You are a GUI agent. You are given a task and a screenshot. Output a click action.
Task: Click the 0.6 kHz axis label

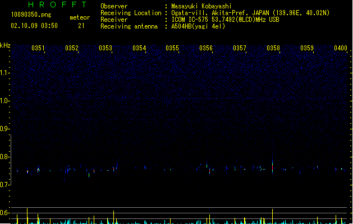point(5,213)
